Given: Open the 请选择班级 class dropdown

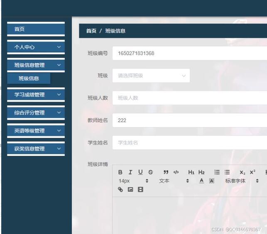Looking at the screenshot, I should pos(151,76).
